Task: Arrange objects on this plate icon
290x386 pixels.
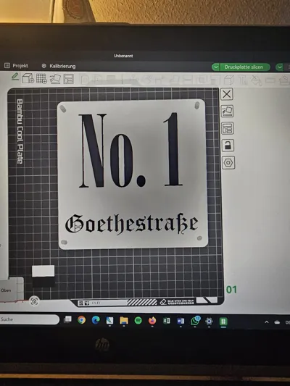Action: [x=228, y=128]
